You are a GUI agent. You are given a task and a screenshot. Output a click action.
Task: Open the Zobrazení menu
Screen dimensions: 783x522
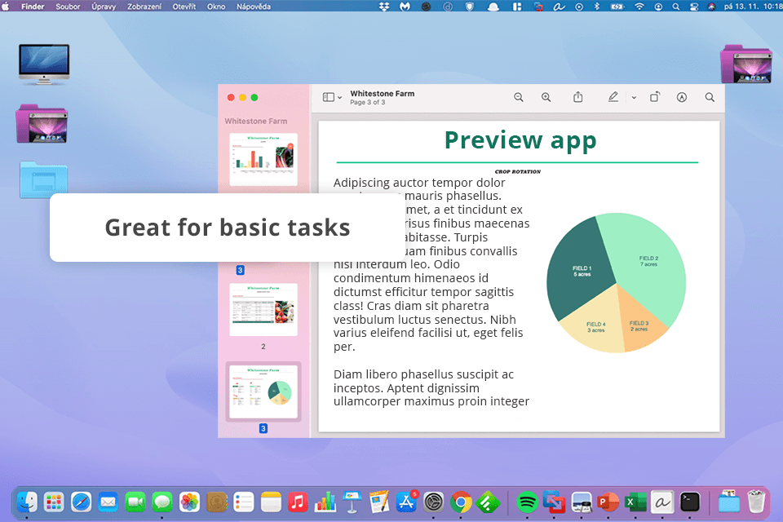coord(144,7)
